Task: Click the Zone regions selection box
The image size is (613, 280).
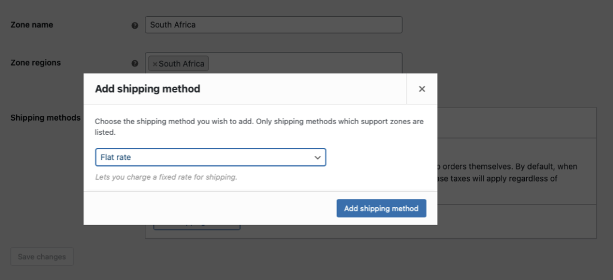Action: (x=273, y=63)
